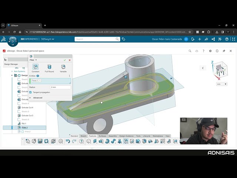The height and width of the screenshot is (178, 237).
Task: Expand the Axis Systems tree node
Action: tap(12, 71)
